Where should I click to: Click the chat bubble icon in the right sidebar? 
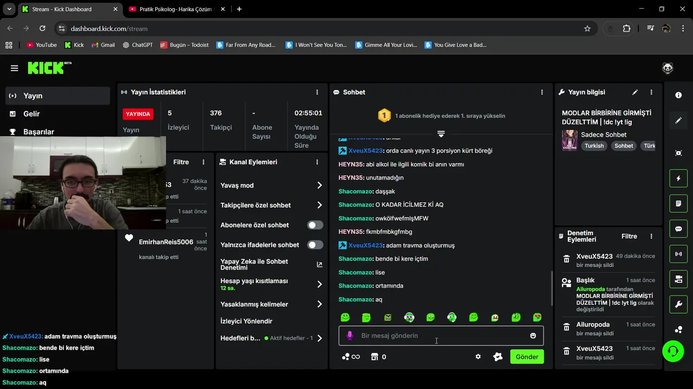click(x=678, y=229)
